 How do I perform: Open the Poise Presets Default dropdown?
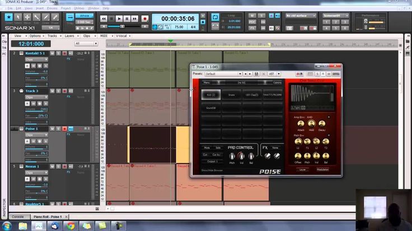(x=223, y=74)
